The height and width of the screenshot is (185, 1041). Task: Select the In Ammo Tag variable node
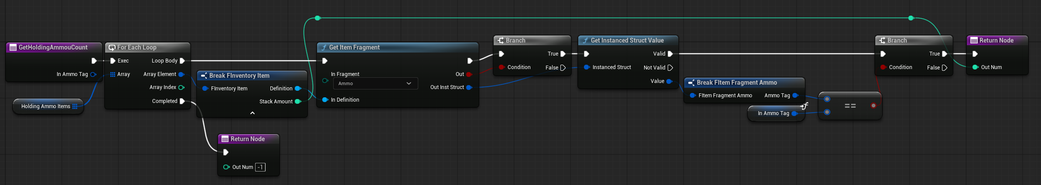[x=773, y=113]
